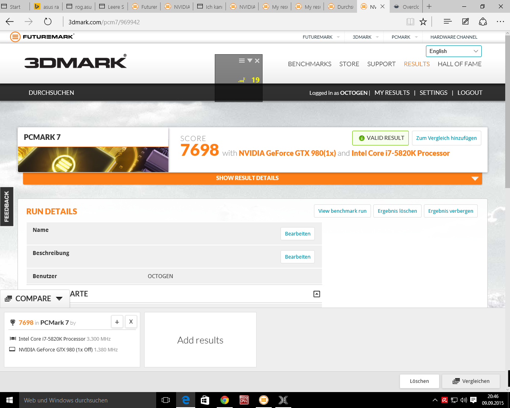Open RESULTS menu

[417, 64]
